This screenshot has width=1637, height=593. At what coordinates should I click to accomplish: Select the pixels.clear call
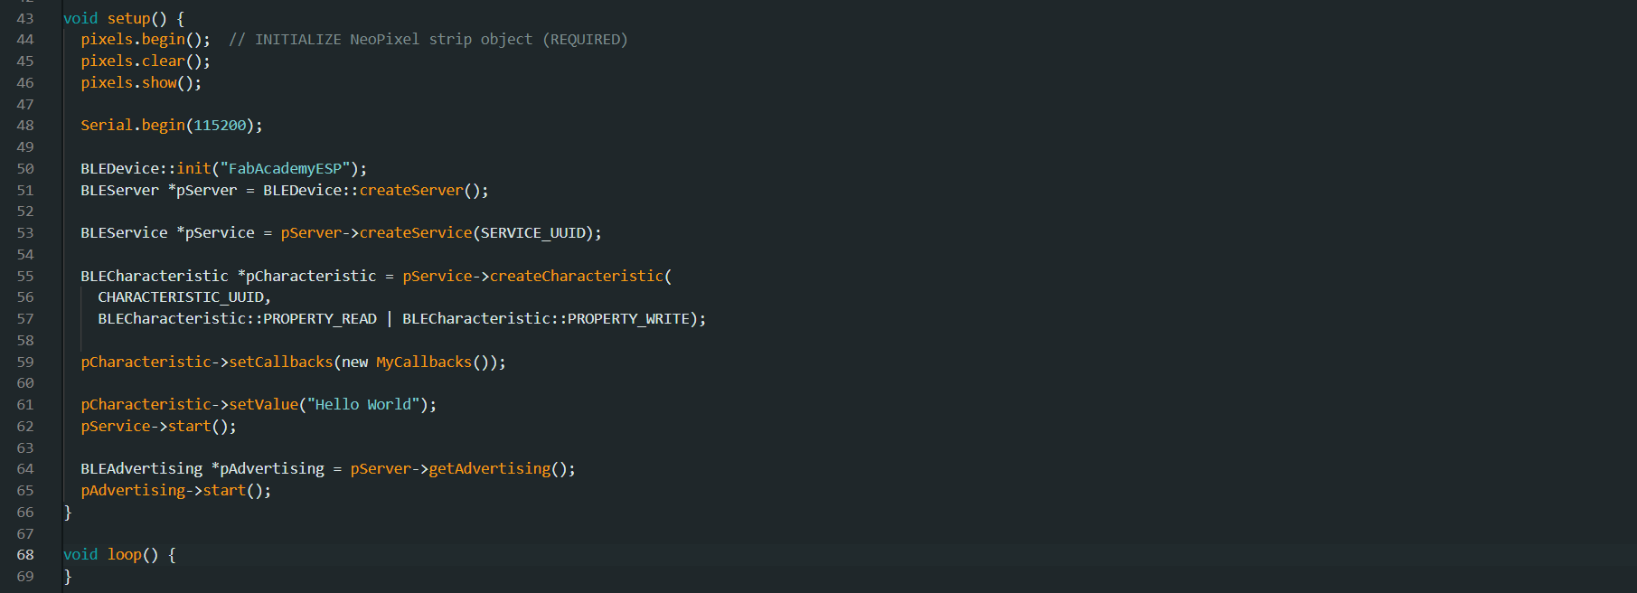(x=146, y=61)
